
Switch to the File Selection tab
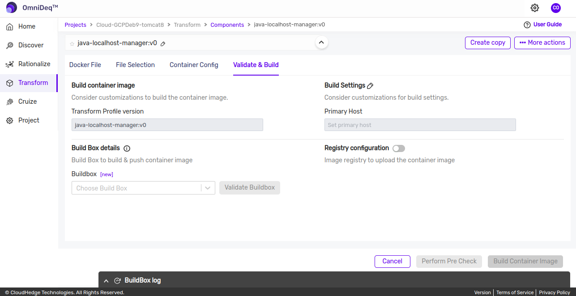pyautogui.click(x=135, y=65)
